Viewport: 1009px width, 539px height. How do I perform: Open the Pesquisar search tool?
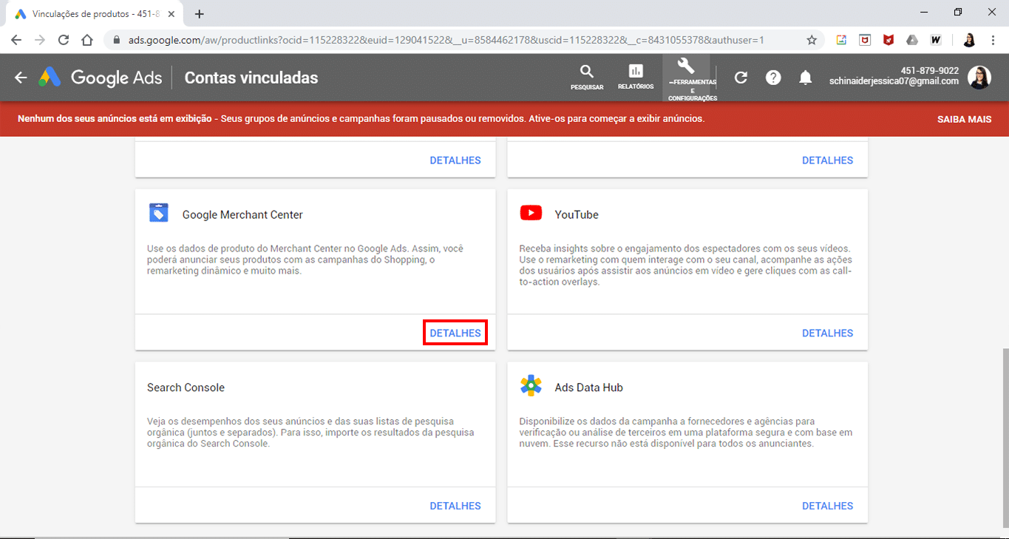[x=587, y=77]
